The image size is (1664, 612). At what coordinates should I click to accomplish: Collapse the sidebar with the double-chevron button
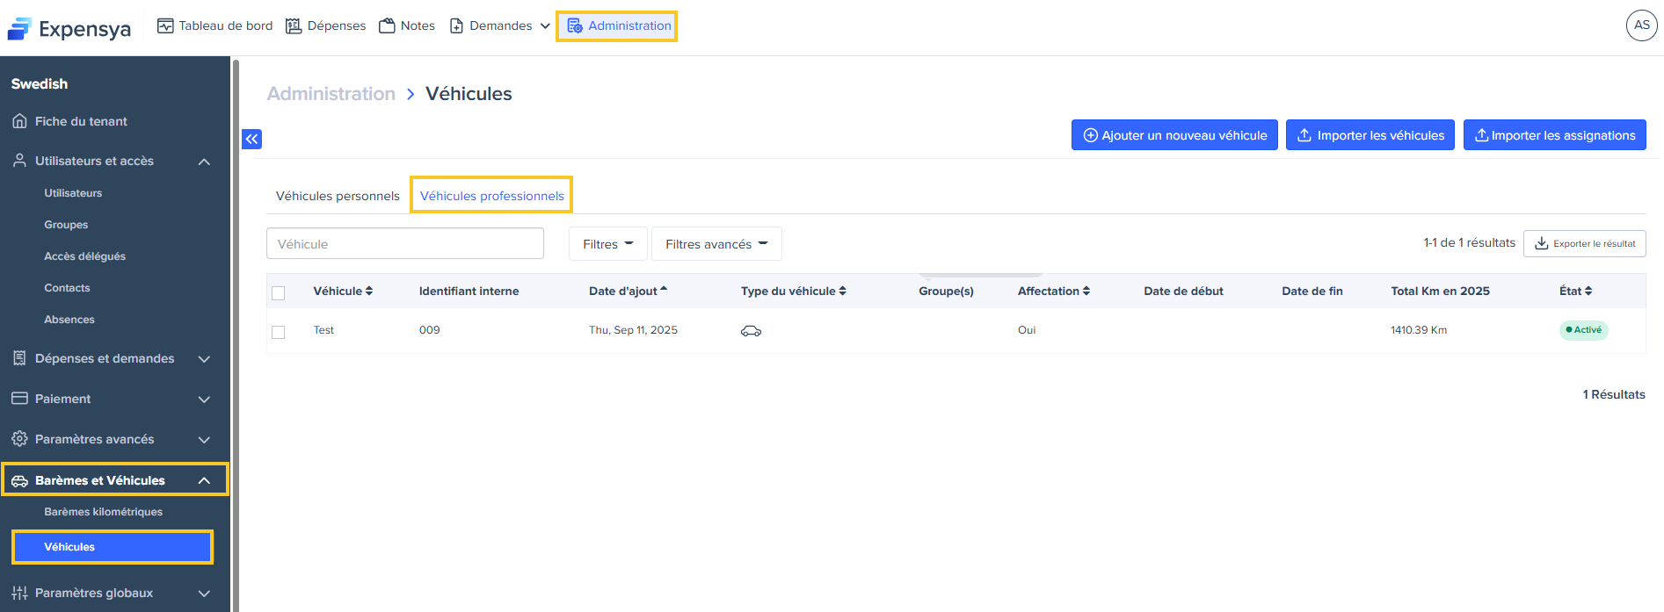(x=252, y=139)
